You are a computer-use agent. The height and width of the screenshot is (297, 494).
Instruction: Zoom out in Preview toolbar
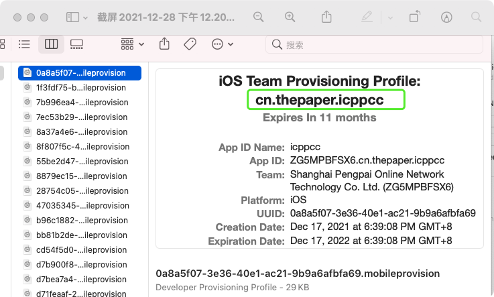tap(258, 17)
